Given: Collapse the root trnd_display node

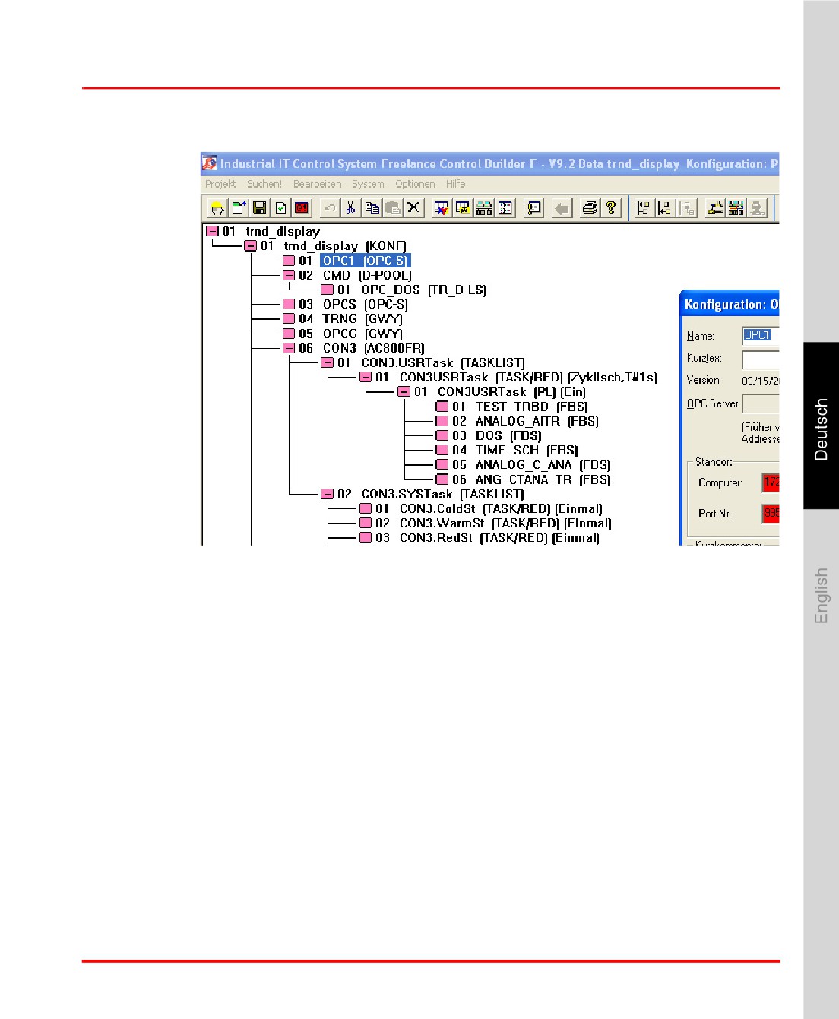Looking at the screenshot, I should 212,231.
